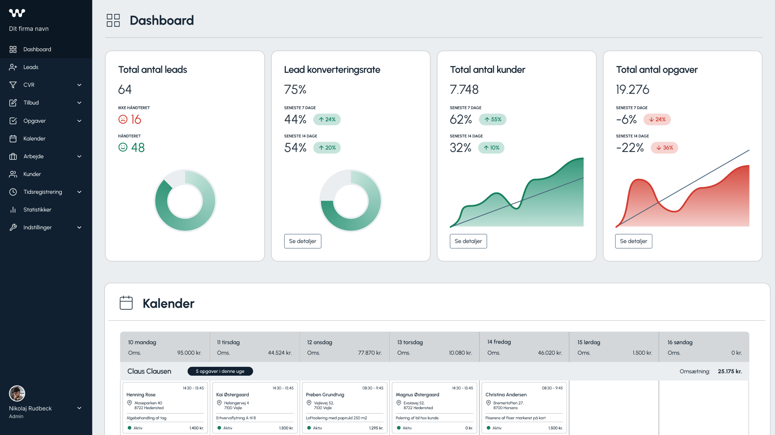
Task: Click the Statistikker bar chart icon
Action: tap(13, 210)
